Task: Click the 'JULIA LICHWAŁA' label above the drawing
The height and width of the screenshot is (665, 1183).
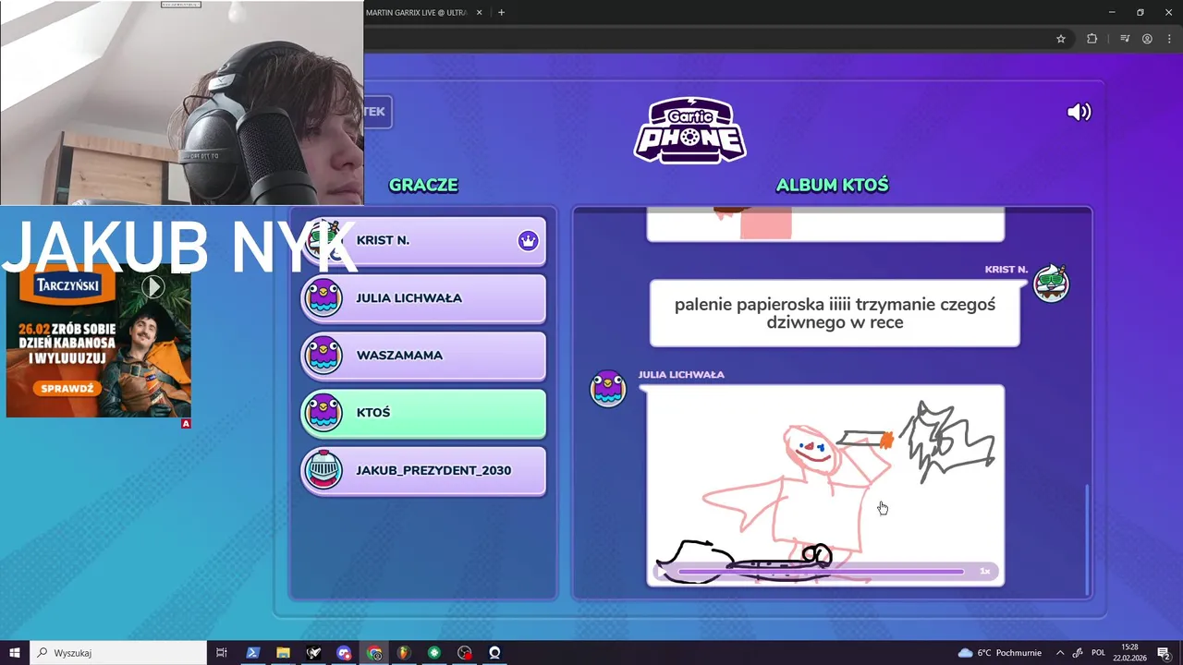Action: 681,374
